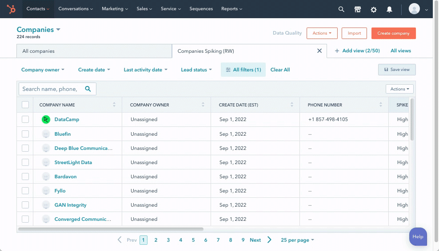Open the Last activity date filter dropdown

pyautogui.click(x=146, y=70)
